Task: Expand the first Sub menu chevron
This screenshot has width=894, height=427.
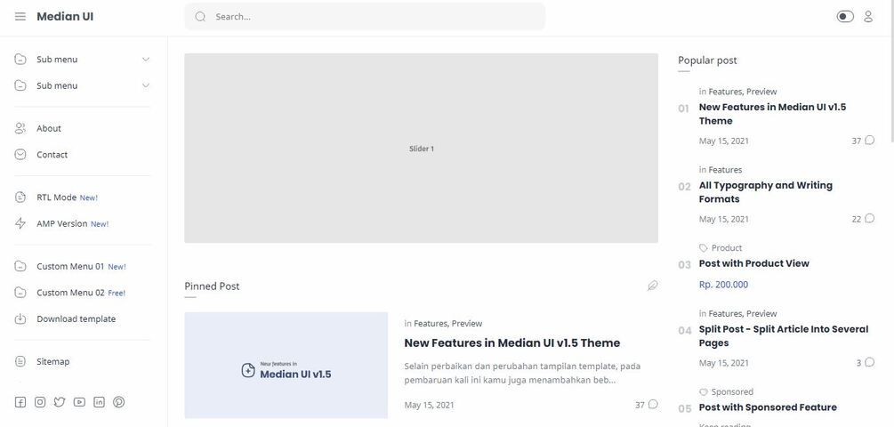Action: [145, 60]
